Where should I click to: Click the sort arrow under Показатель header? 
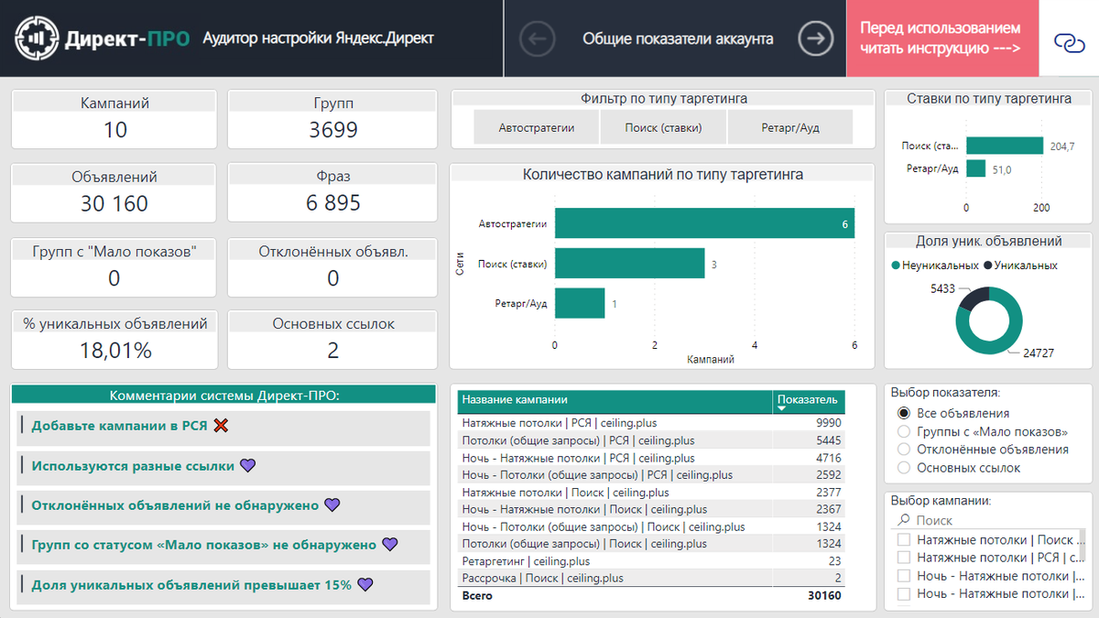(x=781, y=409)
